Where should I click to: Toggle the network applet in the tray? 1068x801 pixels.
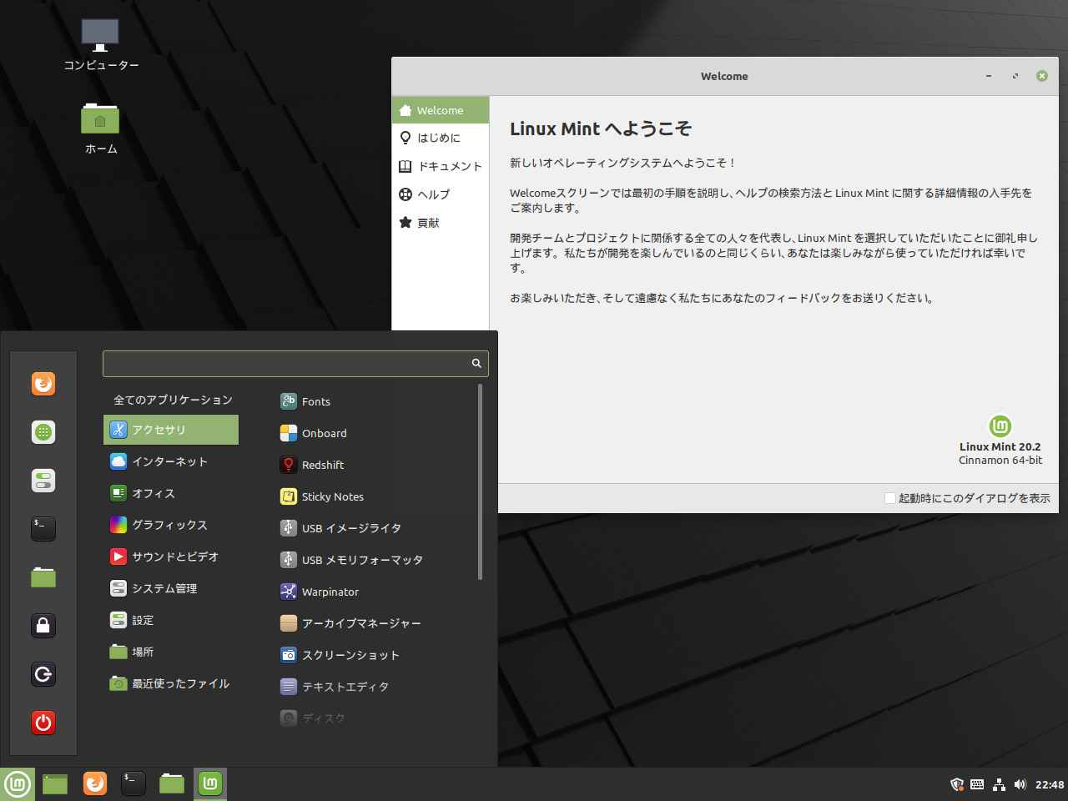click(x=999, y=784)
